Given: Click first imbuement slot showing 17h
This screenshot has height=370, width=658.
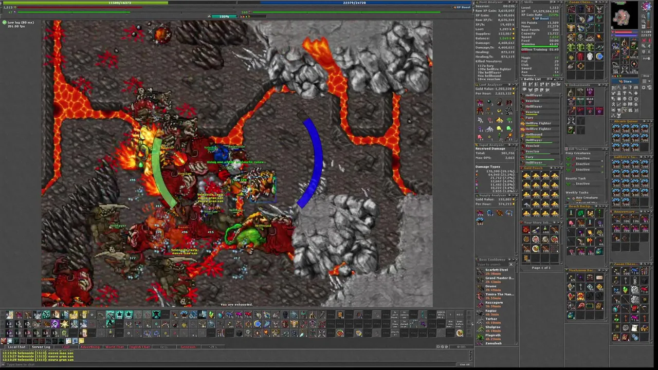Looking at the screenshot, I should pos(580,91).
